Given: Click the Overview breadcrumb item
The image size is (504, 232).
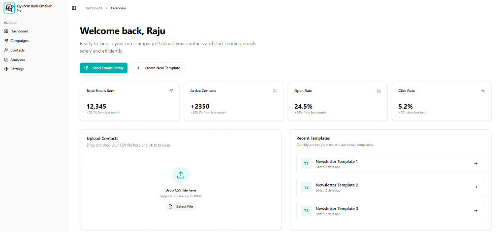Looking at the screenshot, I should click(x=118, y=8).
